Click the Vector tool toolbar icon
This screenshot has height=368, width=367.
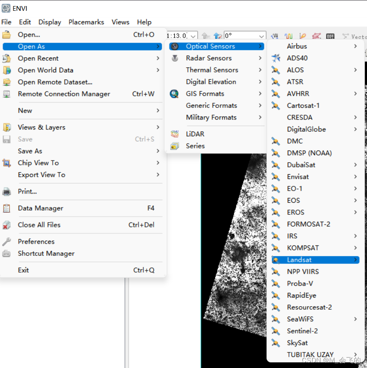click(x=345, y=36)
